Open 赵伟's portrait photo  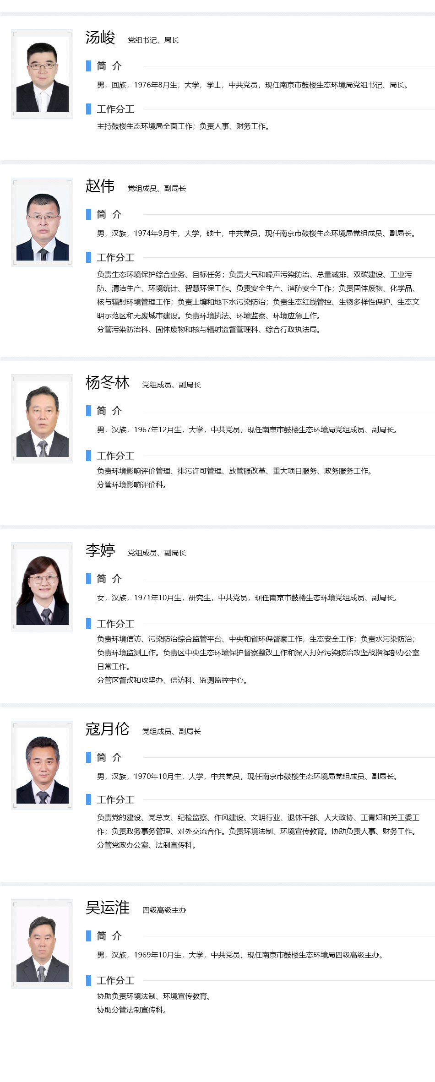[43, 223]
